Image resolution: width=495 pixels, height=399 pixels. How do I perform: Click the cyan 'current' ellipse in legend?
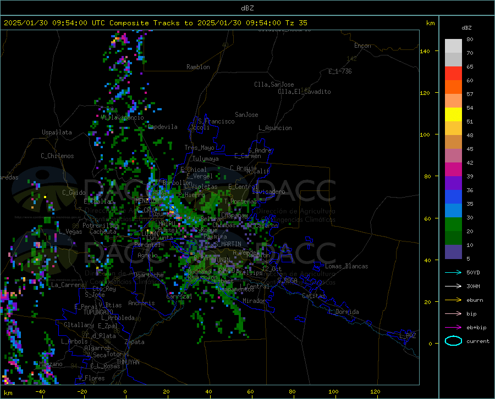(x=453, y=341)
